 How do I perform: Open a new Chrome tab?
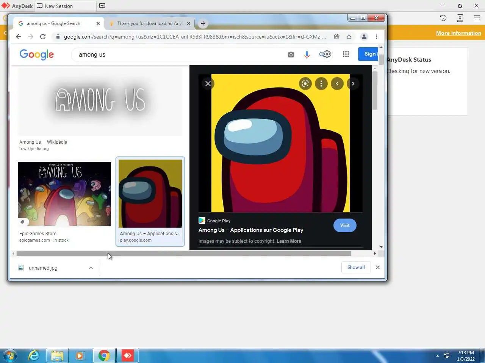tap(203, 23)
